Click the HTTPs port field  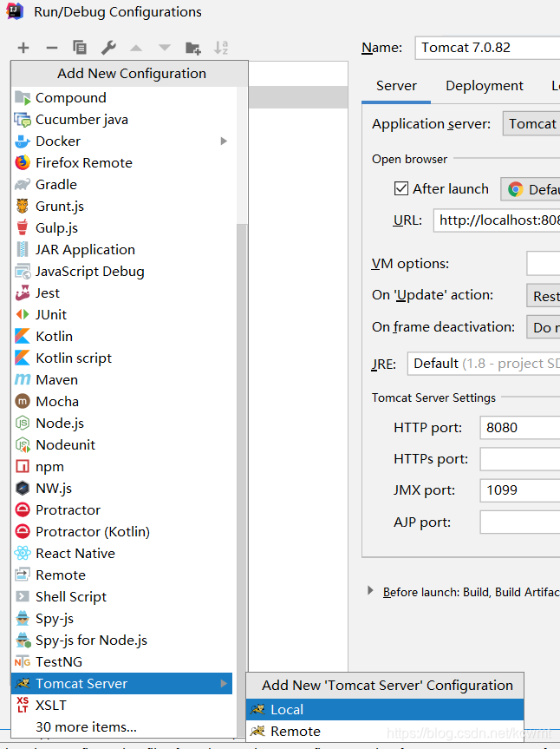coord(520,459)
